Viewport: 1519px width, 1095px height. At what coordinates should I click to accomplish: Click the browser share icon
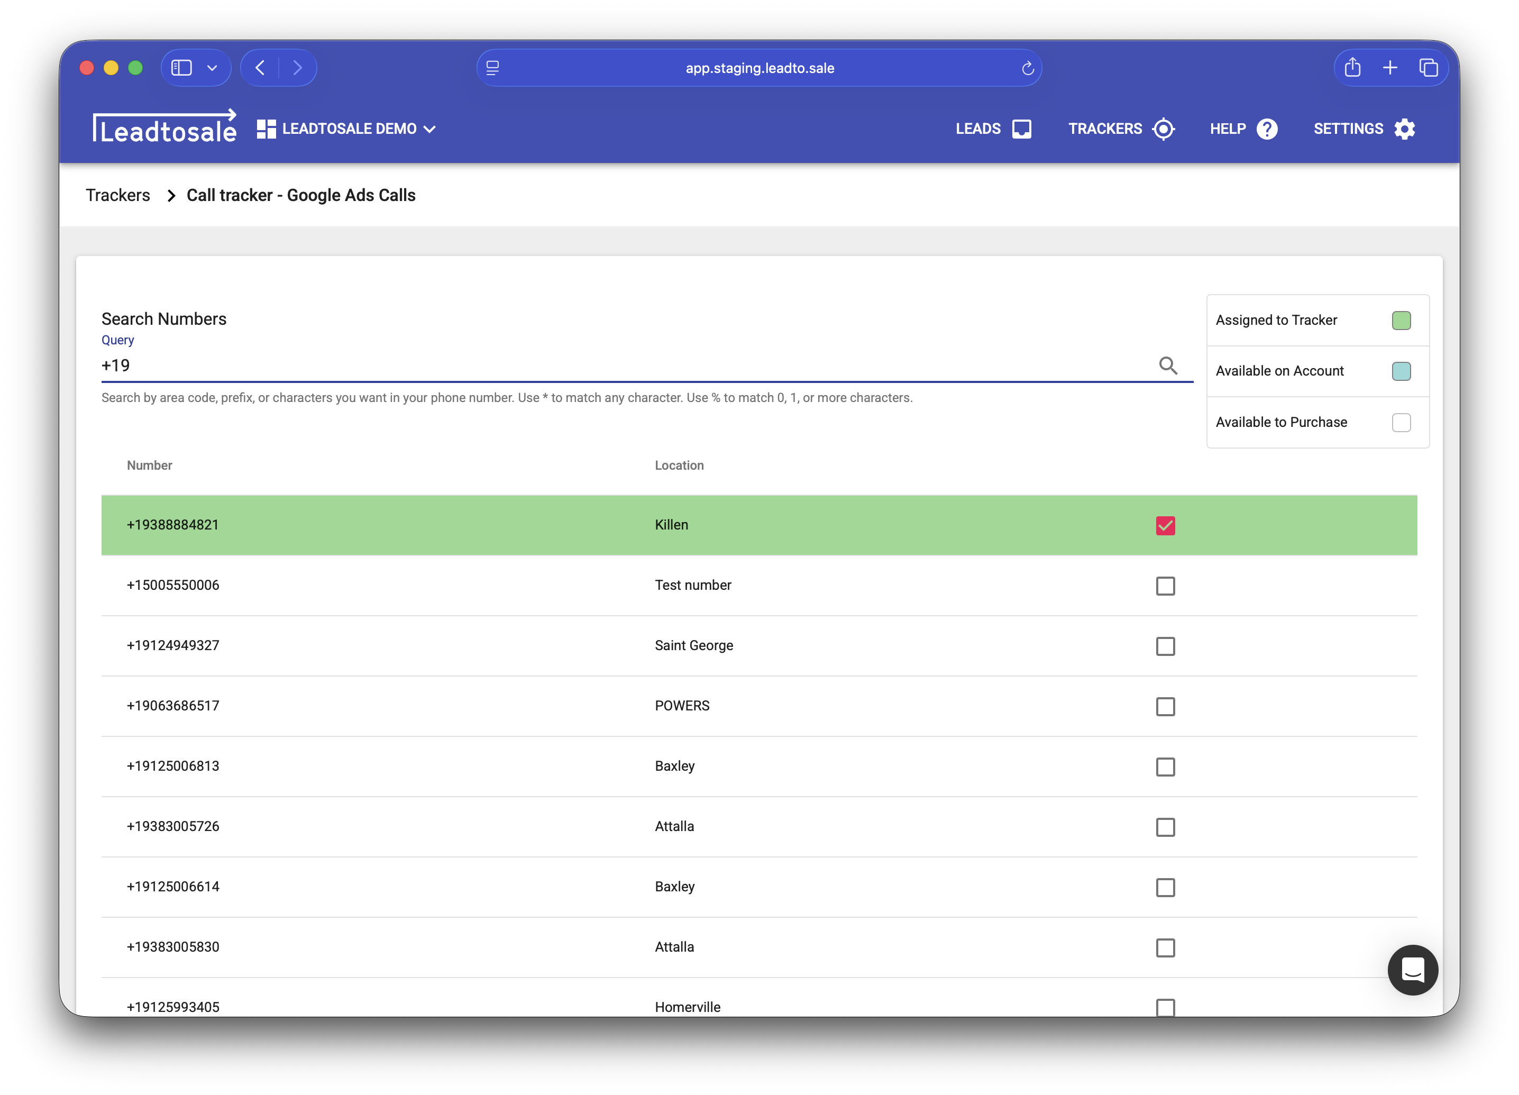1352,67
